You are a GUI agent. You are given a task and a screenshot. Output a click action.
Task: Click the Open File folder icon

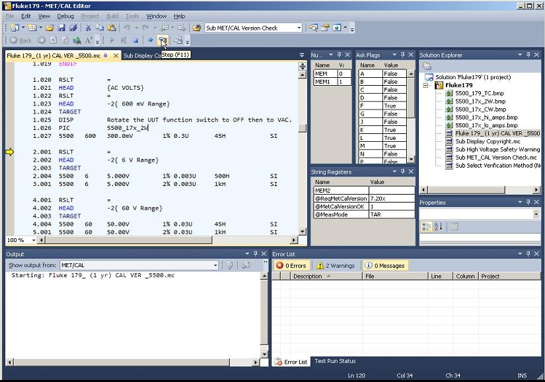click(x=50, y=28)
